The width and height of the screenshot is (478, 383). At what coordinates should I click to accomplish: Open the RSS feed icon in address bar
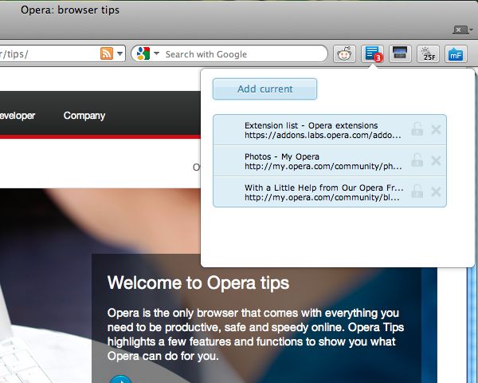coord(107,53)
